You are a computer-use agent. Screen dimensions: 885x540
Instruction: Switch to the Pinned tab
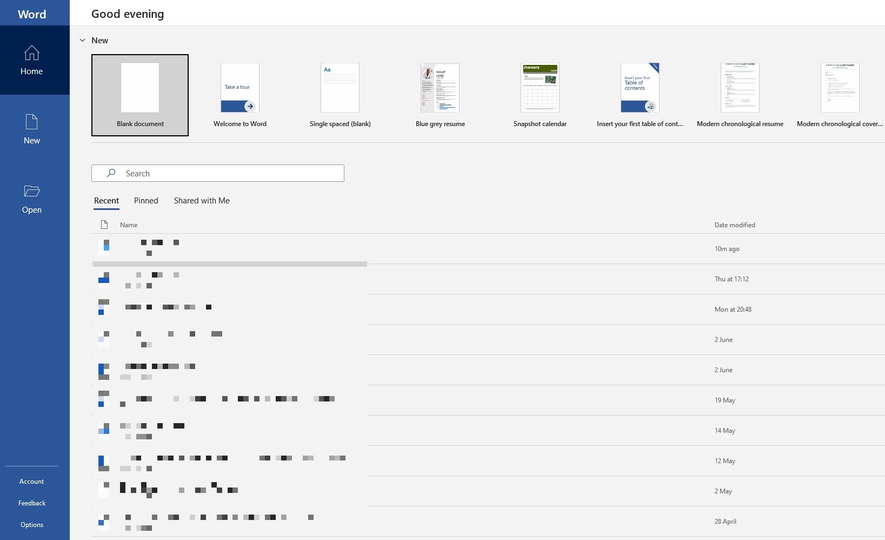[x=145, y=201]
